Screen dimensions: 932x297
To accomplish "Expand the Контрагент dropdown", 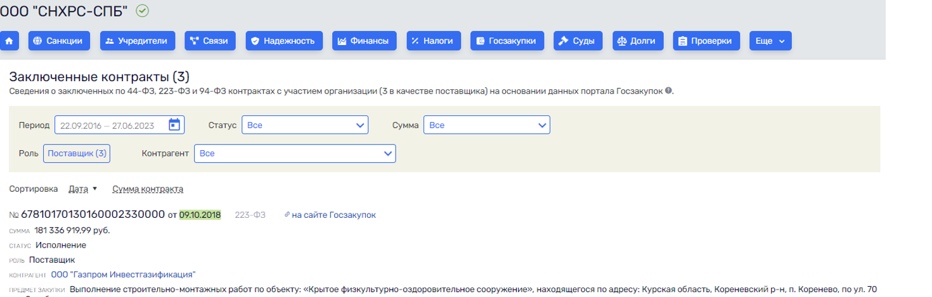I will coord(295,153).
